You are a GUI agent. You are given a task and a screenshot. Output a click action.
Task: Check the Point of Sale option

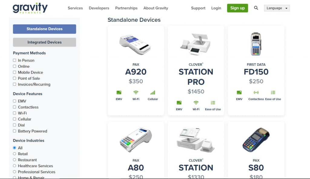(x=15, y=78)
